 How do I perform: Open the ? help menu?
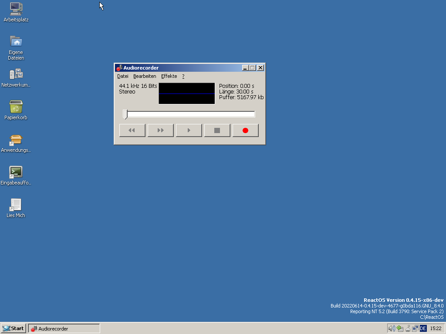pos(183,76)
